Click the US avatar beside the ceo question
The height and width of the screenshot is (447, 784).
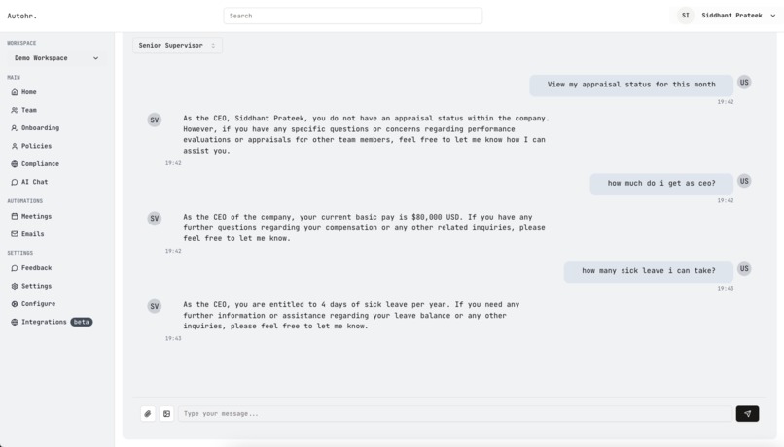744,181
